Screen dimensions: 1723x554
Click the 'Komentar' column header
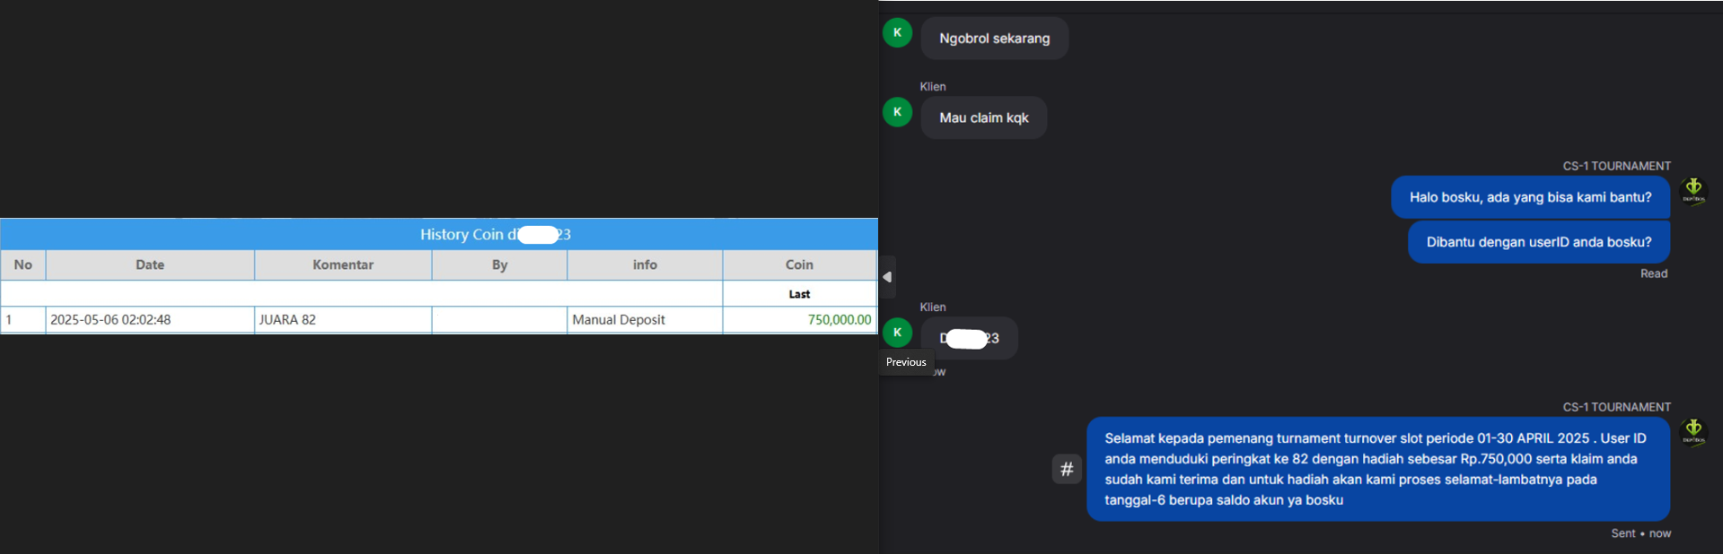pyautogui.click(x=343, y=264)
